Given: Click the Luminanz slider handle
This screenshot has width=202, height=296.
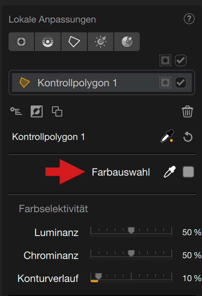Looking at the screenshot, I should coord(131,230).
